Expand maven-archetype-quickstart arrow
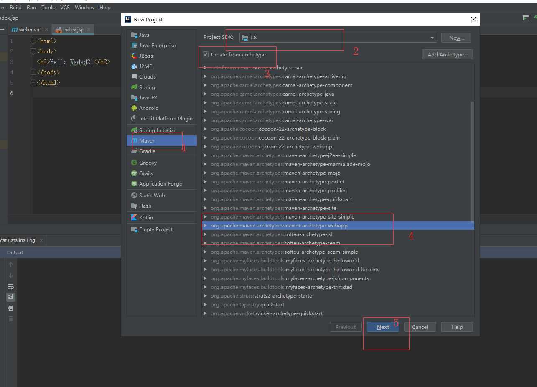Screen dimensions: 537x387 [205, 199]
